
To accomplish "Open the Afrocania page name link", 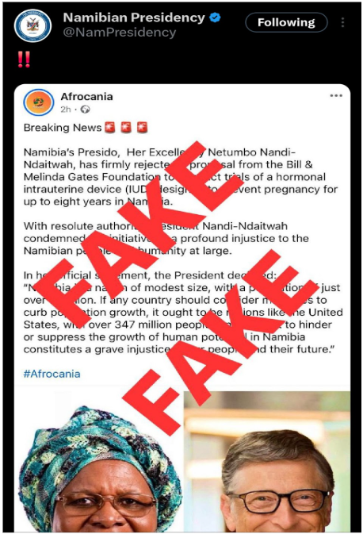I will pyautogui.click(x=86, y=97).
